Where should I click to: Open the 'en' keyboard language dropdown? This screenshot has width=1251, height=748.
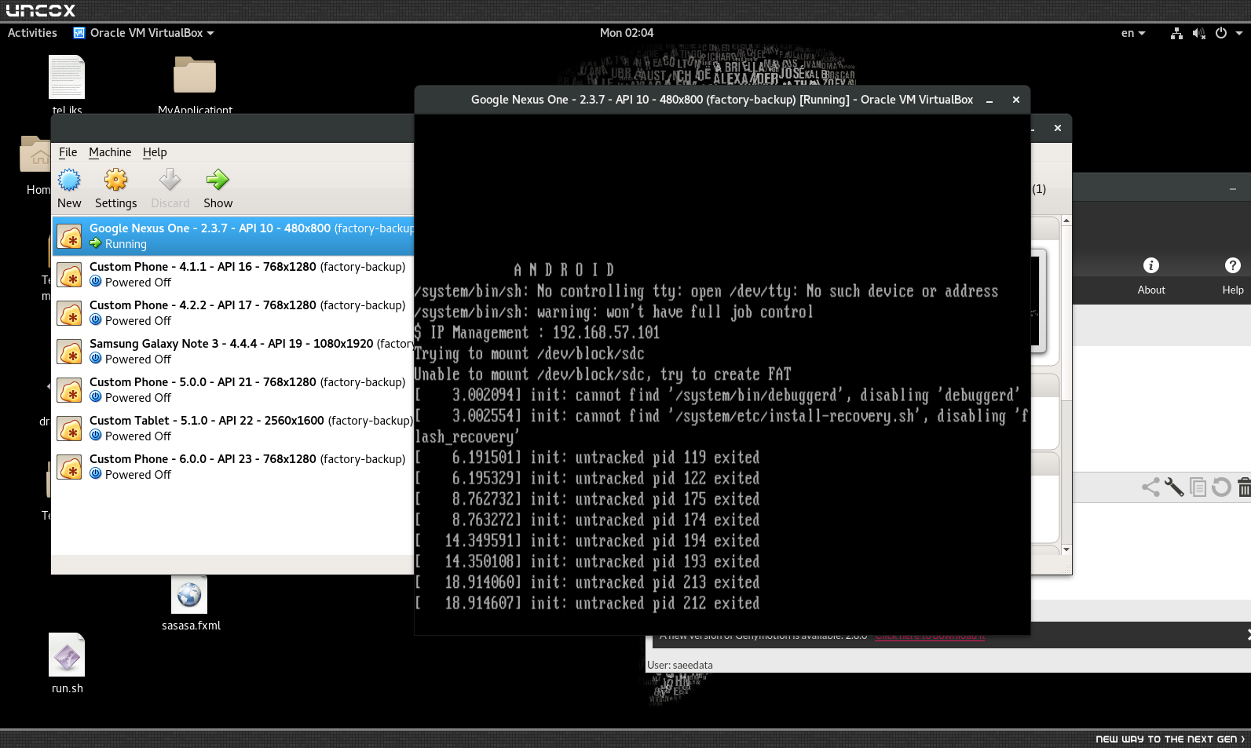[x=1133, y=33]
